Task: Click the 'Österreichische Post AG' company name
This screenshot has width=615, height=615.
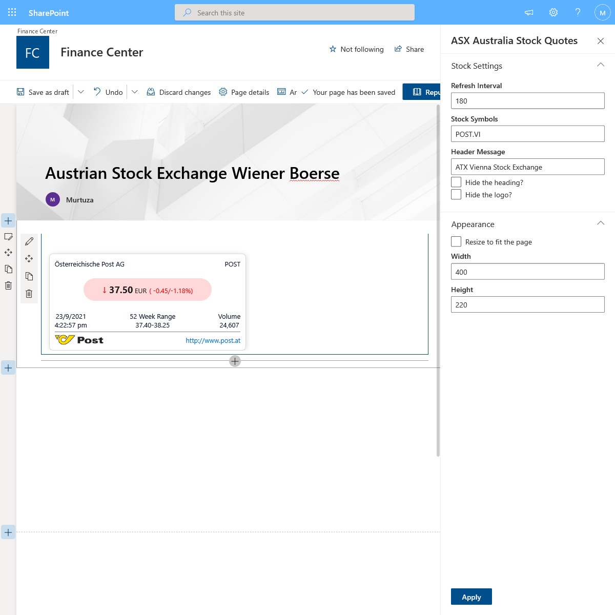Action: coord(90,264)
